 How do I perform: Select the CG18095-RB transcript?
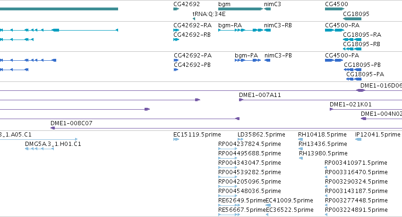click(352, 49)
